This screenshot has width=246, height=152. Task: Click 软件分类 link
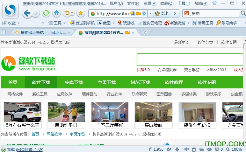205,42
